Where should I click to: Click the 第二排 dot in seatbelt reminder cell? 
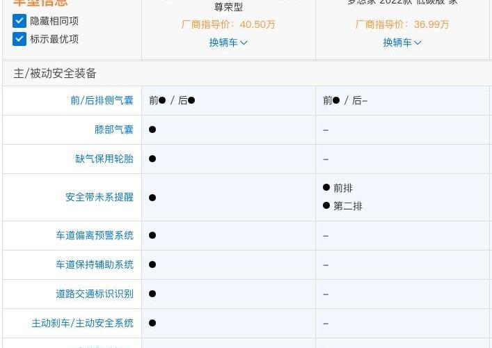(x=326, y=205)
